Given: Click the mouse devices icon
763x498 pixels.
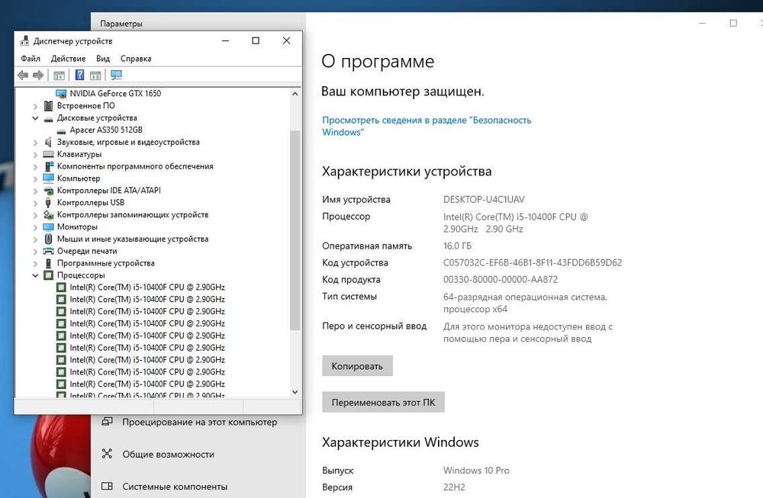Looking at the screenshot, I should point(48,239).
